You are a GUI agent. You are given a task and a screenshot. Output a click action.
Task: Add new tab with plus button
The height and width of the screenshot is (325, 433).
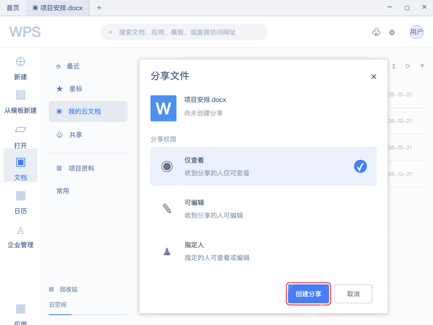[99, 8]
